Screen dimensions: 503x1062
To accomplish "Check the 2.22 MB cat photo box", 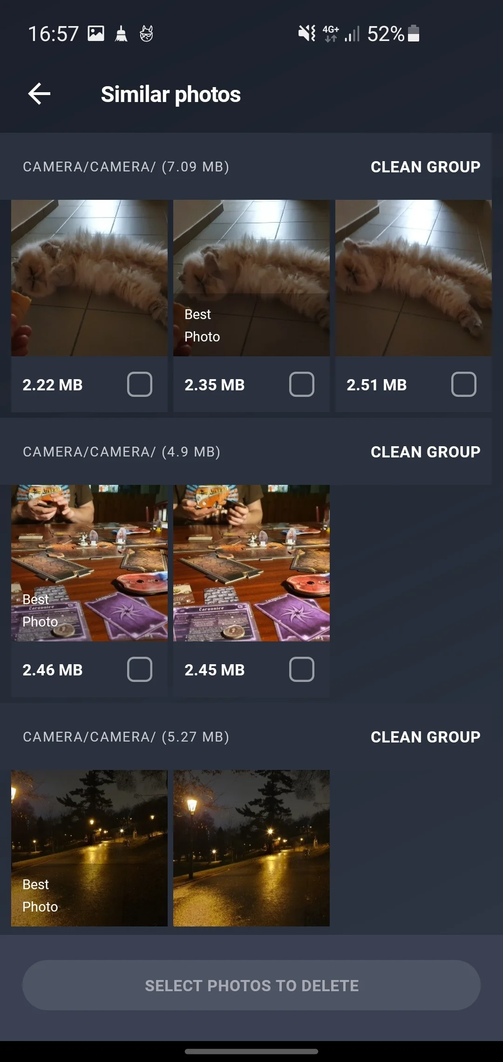I will tap(140, 384).
